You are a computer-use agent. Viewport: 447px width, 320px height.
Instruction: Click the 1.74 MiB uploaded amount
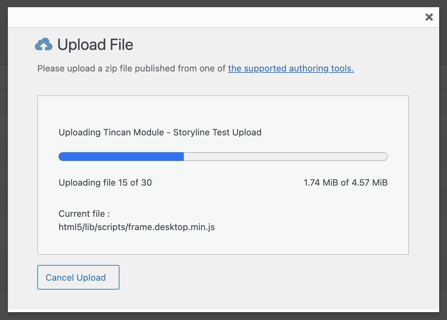[321, 183]
